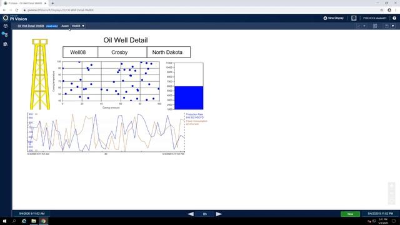This screenshot has height=225, width=400.
Task: Select the yellow oil derrick graphic
Action: [x=40, y=74]
